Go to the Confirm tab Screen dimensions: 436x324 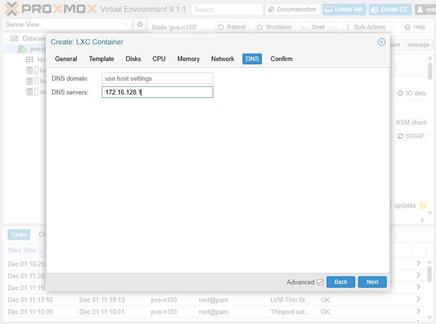click(x=281, y=59)
